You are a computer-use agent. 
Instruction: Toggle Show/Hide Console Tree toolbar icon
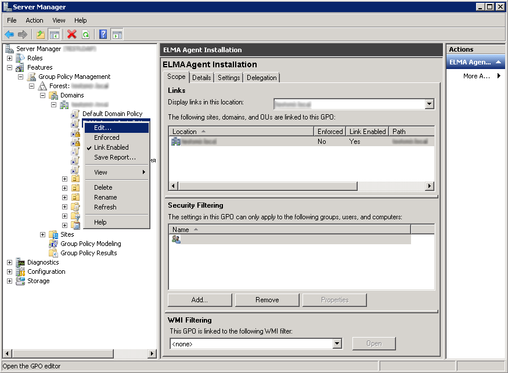click(55, 35)
